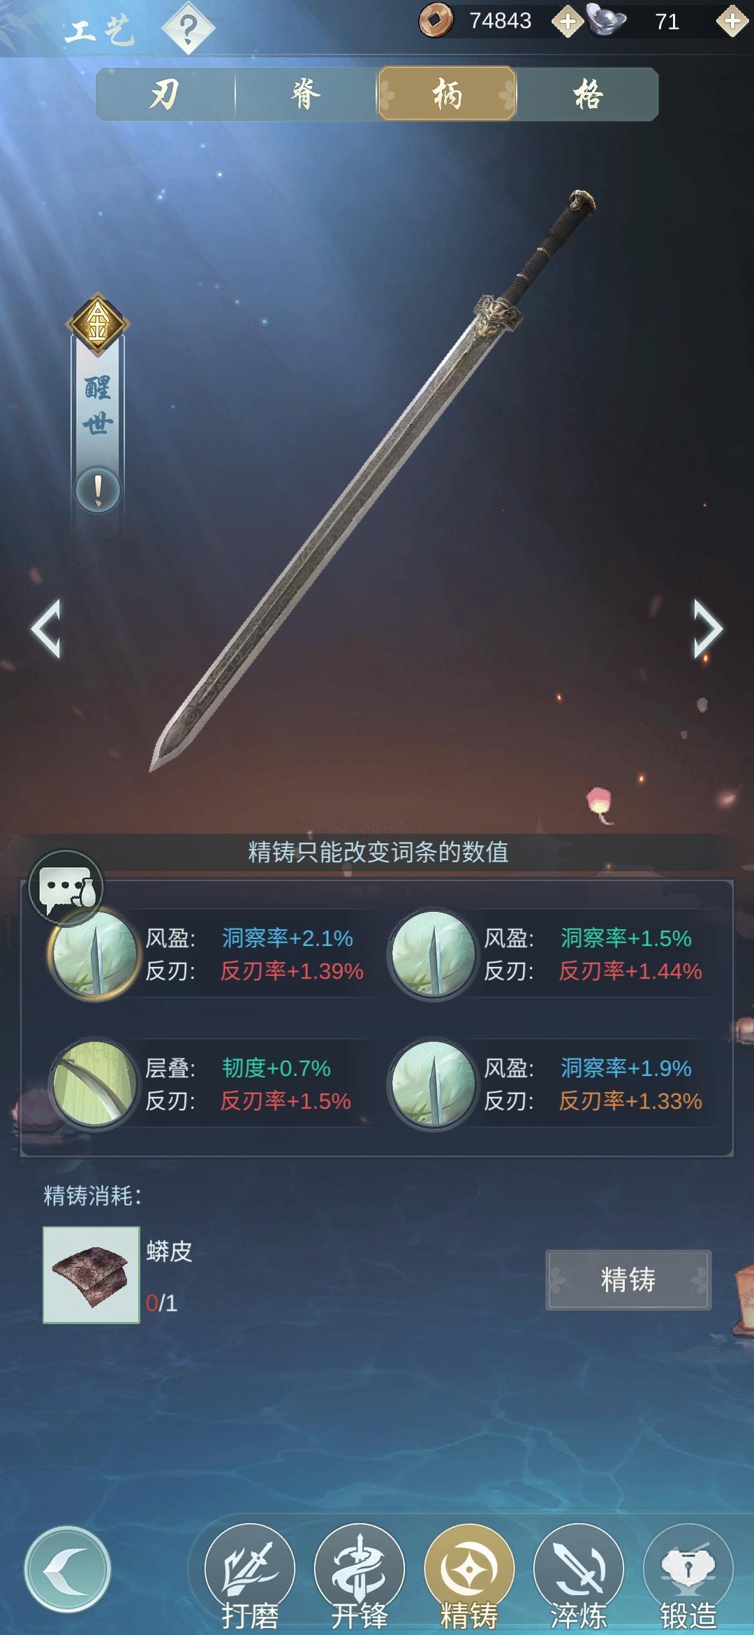Add copper coins with plus icon
The image size is (754, 1635).
click(568, 22)
